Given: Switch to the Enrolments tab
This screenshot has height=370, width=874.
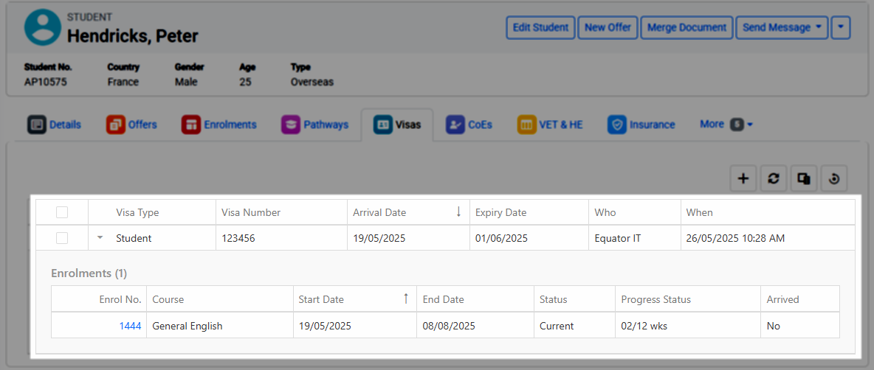Looking at the screenshot, I should coord(219,125).
